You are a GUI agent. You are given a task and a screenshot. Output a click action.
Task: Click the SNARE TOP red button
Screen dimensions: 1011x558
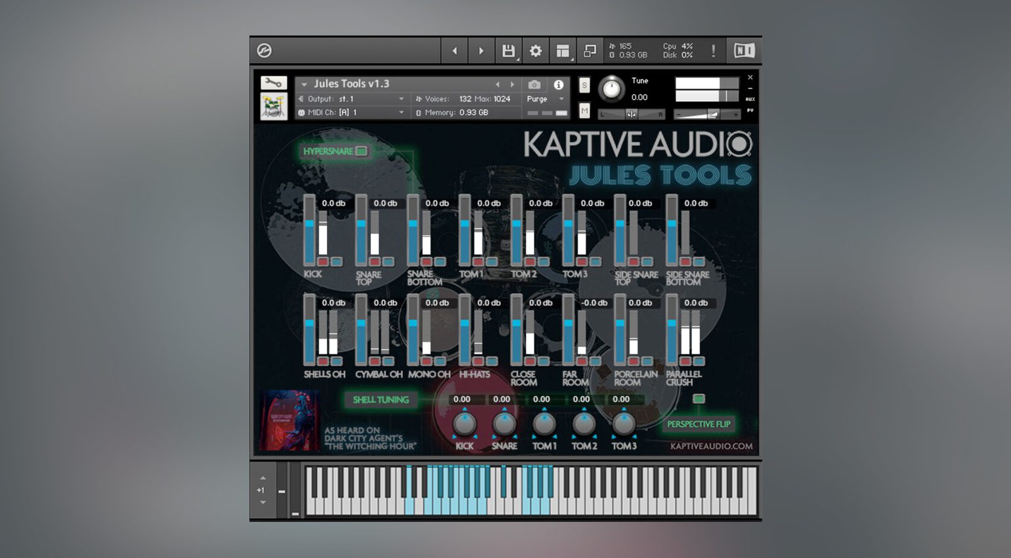374,261
